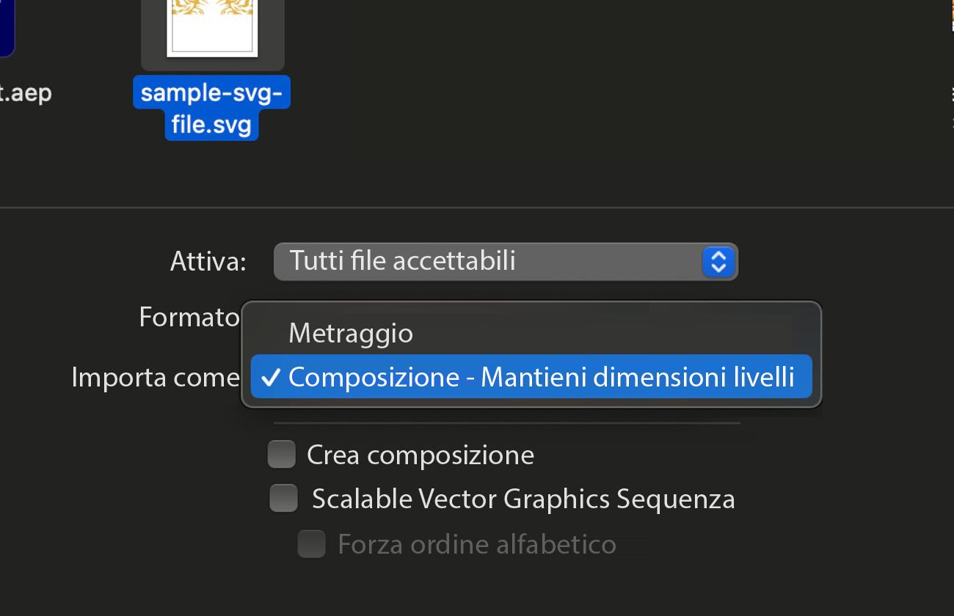Screen dimensions: 954x616
Task: Enable Forza ordine alfabetico
Action: [311, 544]
